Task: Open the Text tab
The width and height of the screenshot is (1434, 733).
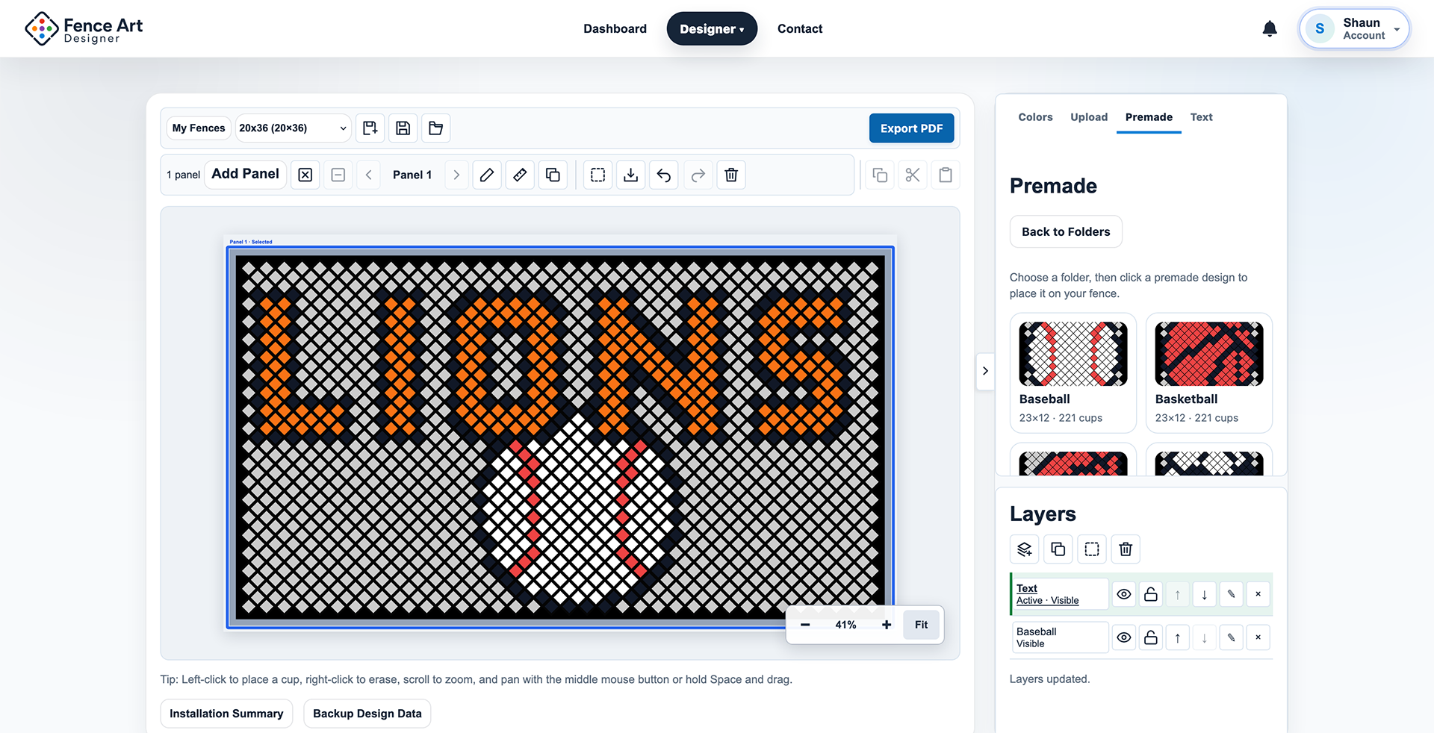Action: (1201, 117)
